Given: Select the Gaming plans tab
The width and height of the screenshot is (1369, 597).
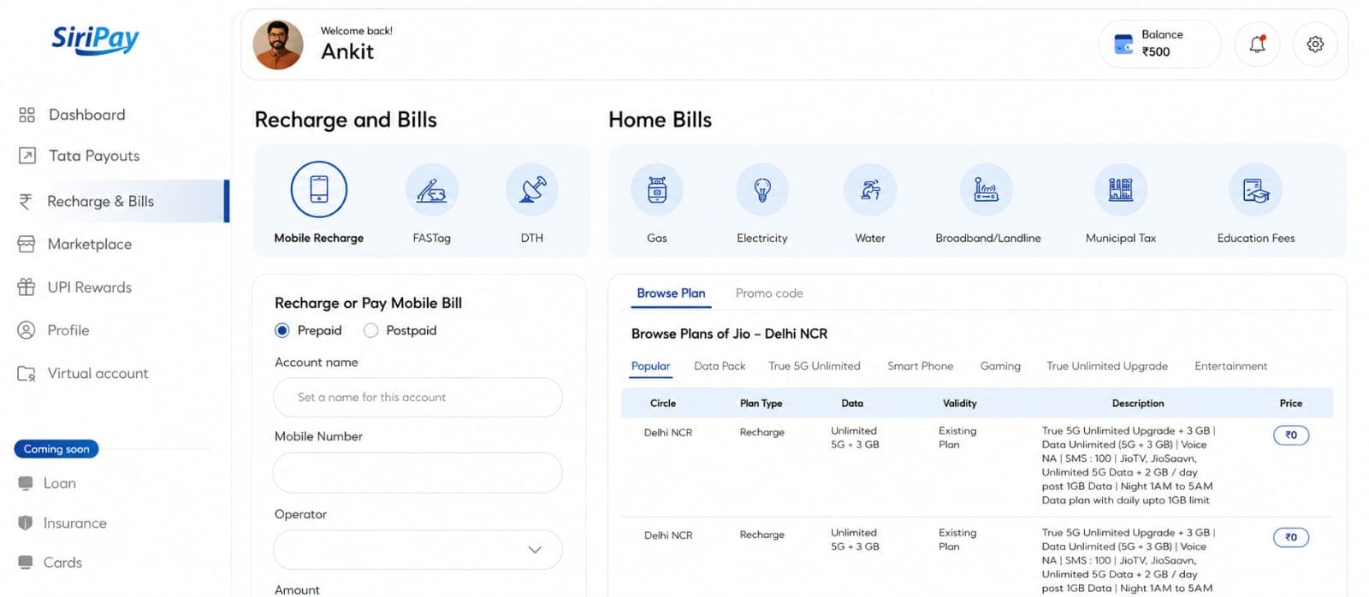Looking at the screenshot, I should (1000, 366).
